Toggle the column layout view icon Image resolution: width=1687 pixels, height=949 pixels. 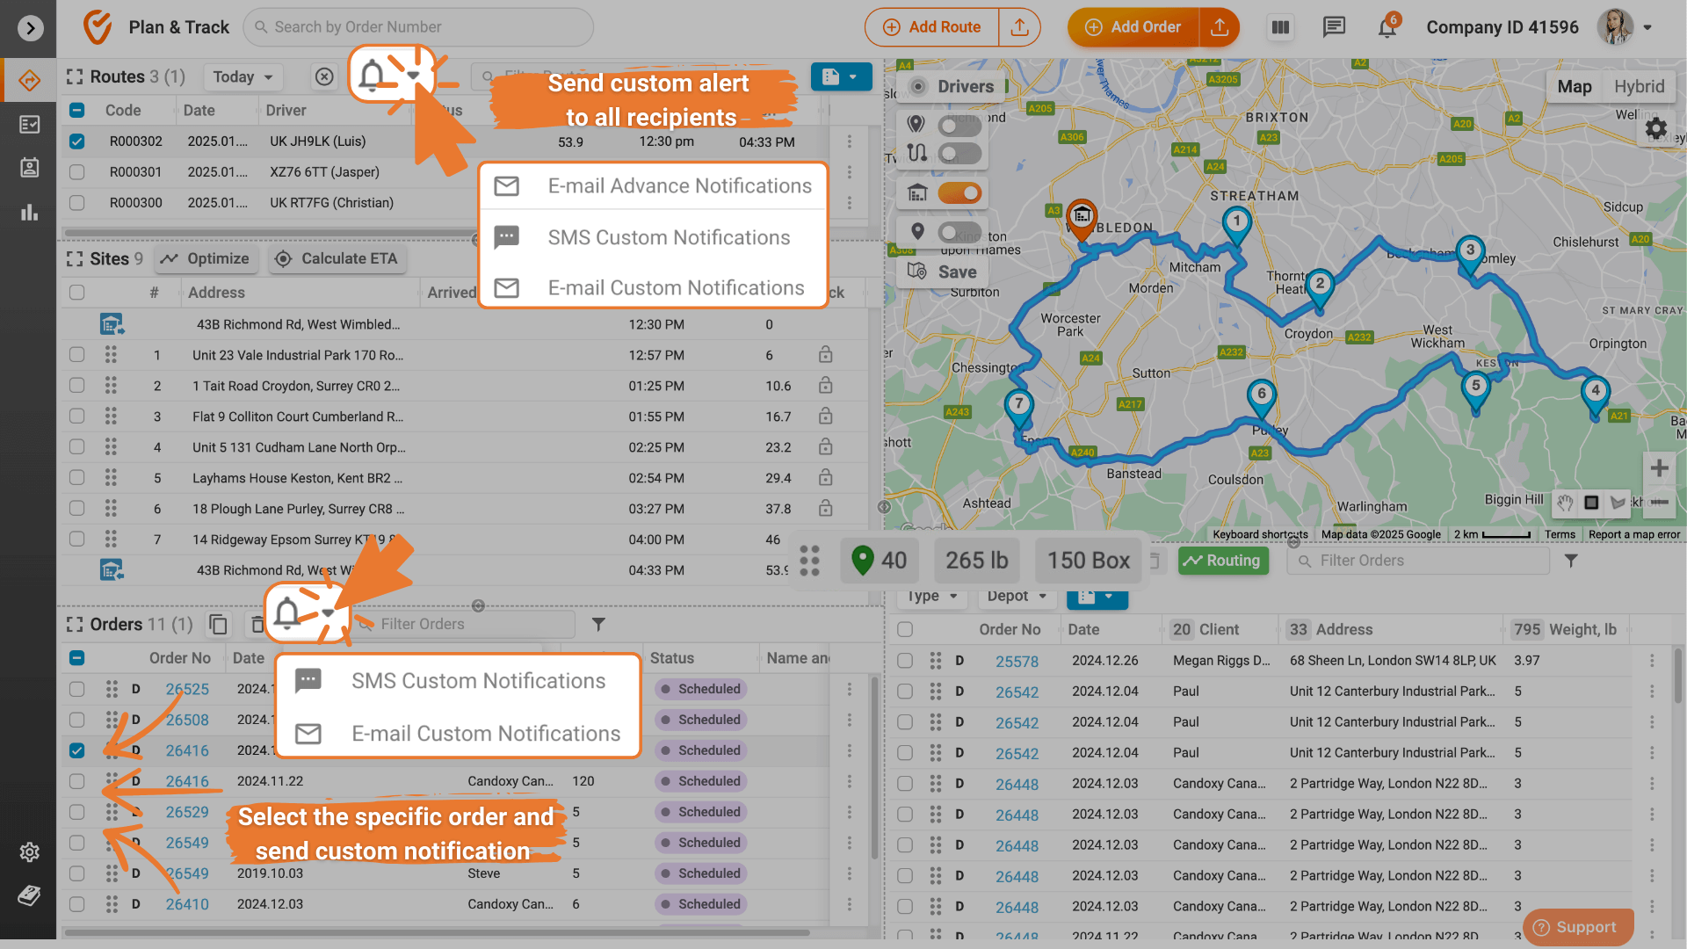tap(1280, 27)
